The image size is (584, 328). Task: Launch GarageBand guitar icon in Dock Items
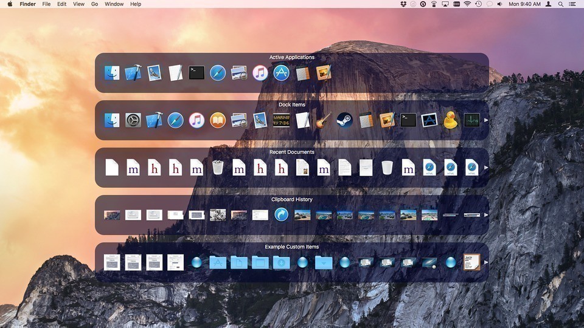pyautogui.click(x=323, y=120)
